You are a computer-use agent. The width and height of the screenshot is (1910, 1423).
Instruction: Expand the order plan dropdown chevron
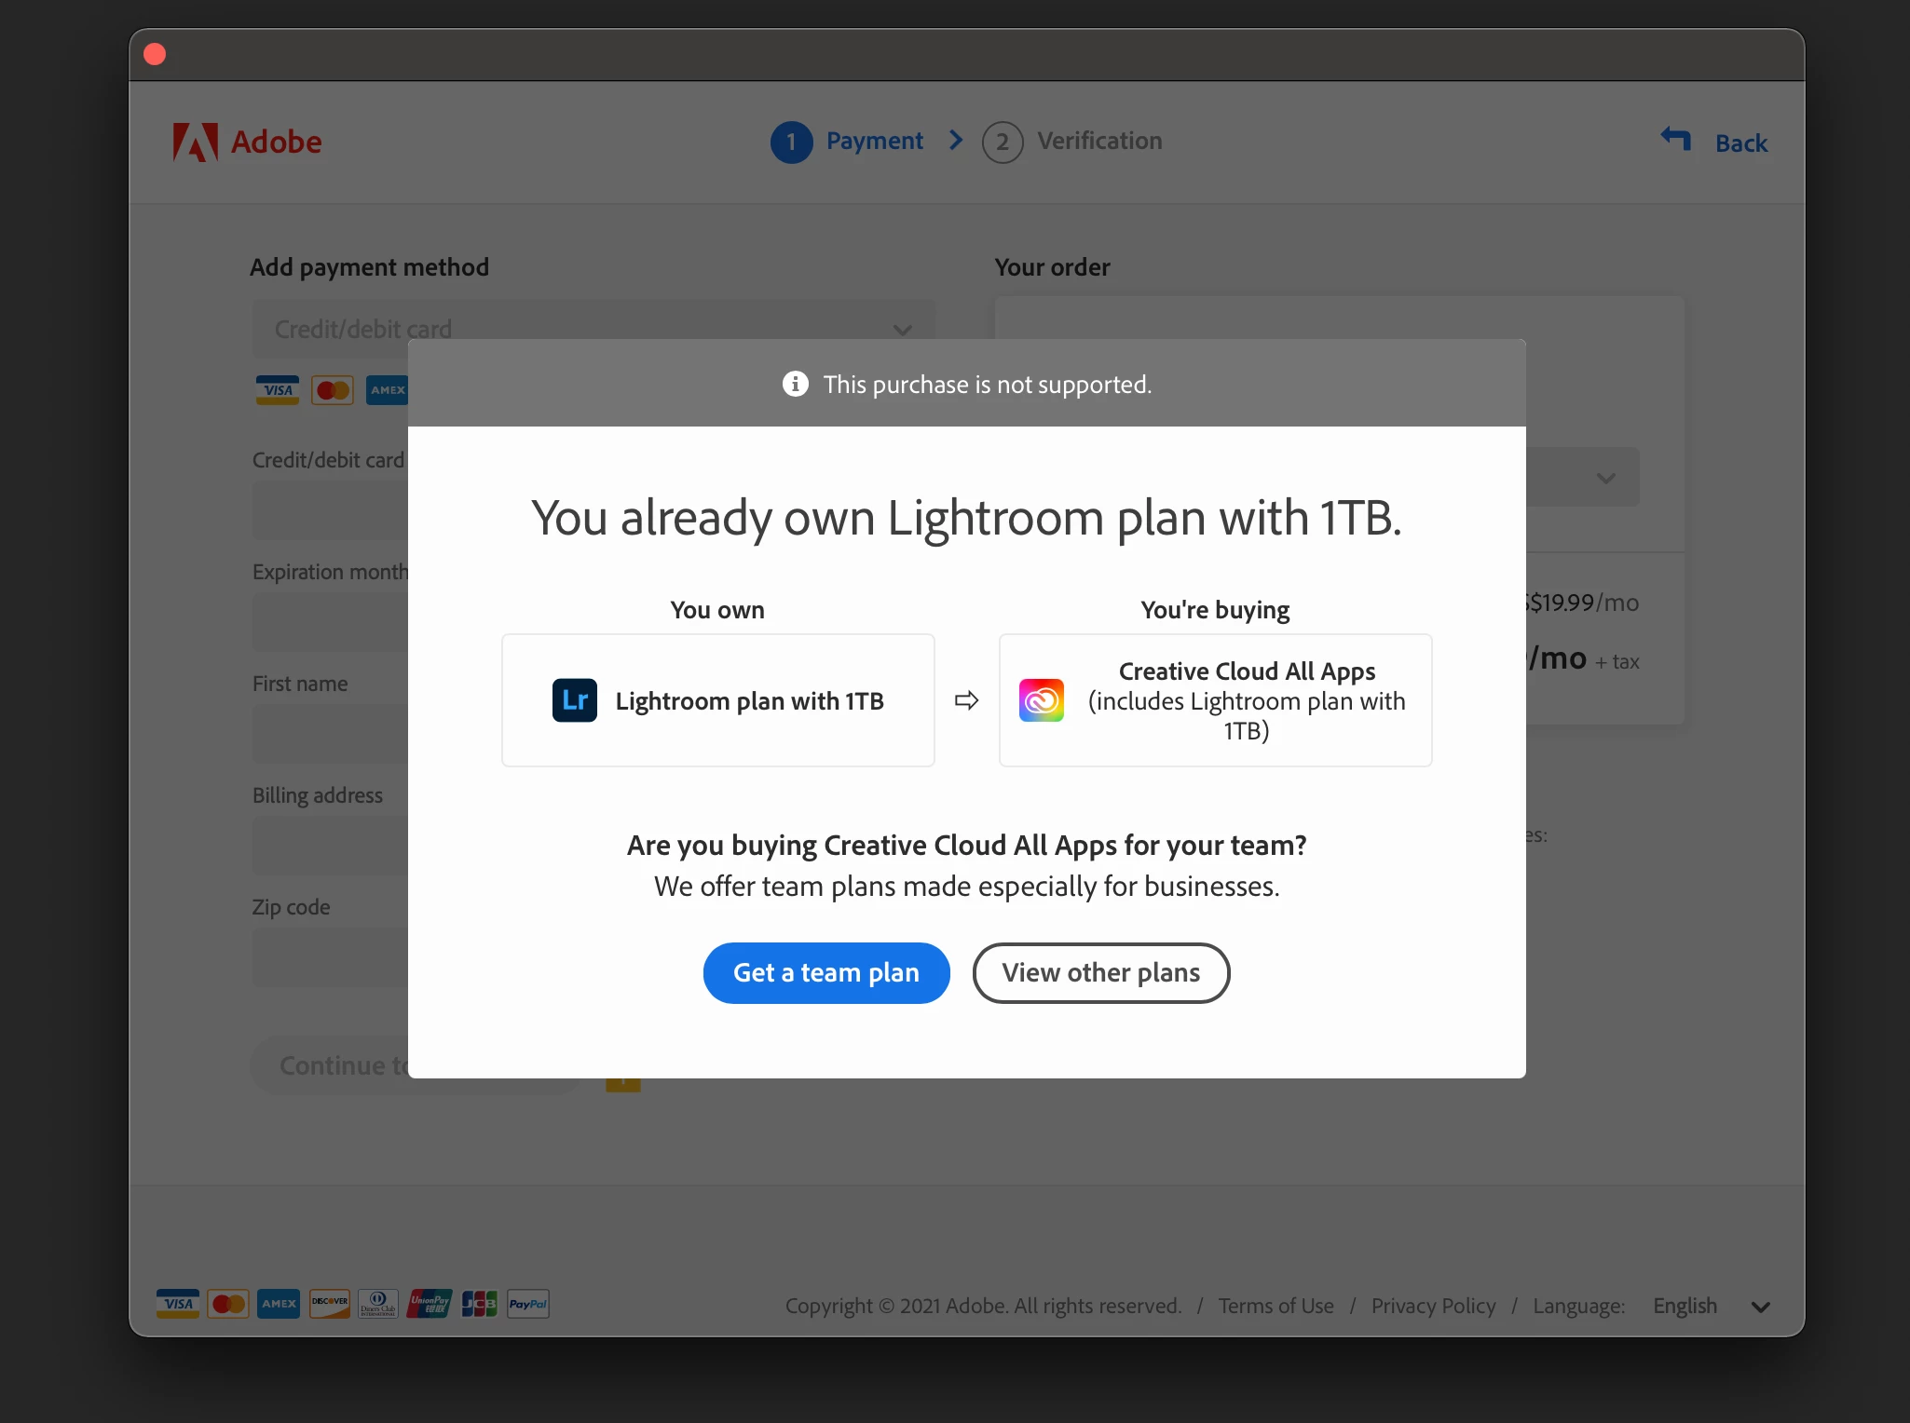[1605, 478]
